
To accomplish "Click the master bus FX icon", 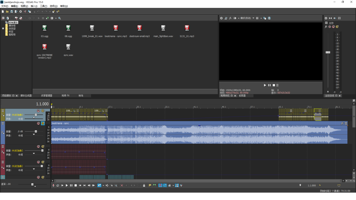I will [326, 26].
